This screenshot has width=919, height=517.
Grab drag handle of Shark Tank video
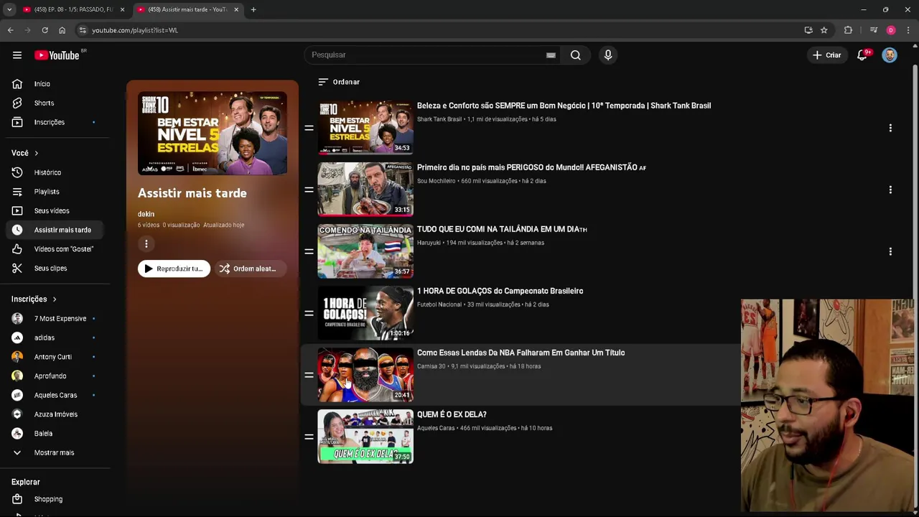click(309, 128)
